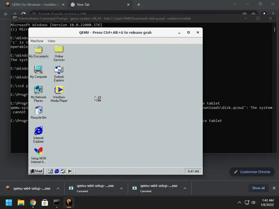Click Show all downloads
Image resolution: width=279 pixels, height=209 pixels.
tap(258, 188)
